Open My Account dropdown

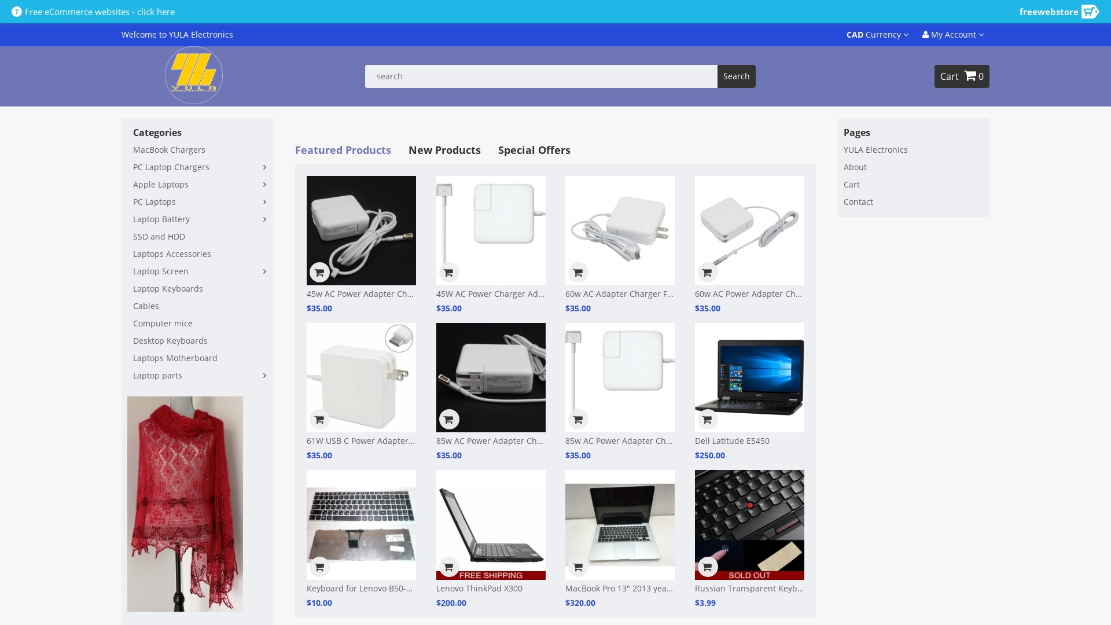tap(953, 35)
